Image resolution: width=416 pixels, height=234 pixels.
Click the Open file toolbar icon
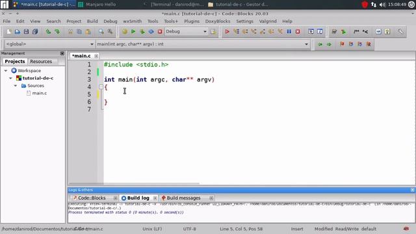point(18,32)
